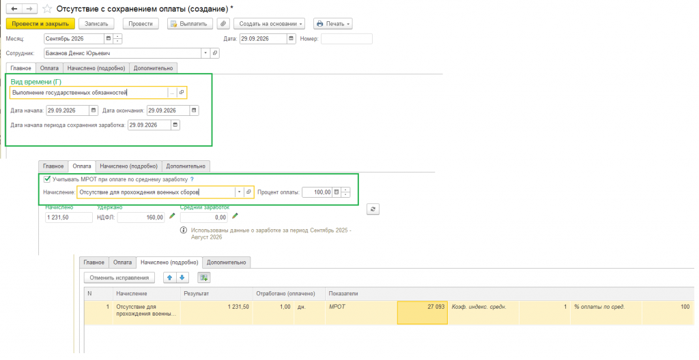Click the Результат column header
This screenshot has width=699, height=360.
[216, 294]
